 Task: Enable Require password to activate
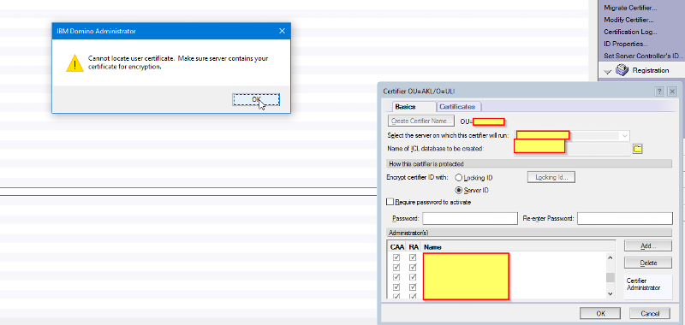[390, 202]
